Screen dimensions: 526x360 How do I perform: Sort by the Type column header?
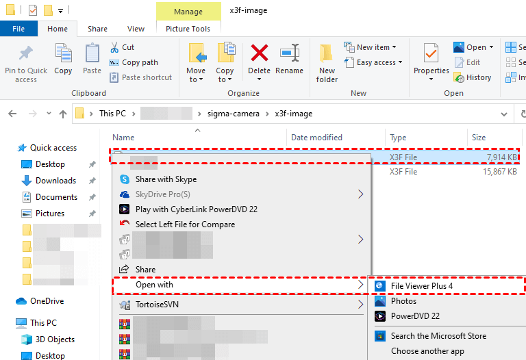[398, 138]
